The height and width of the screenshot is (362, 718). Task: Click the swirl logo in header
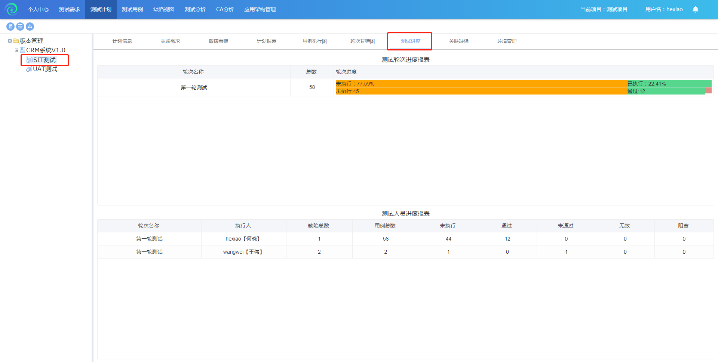pyautogui.click(x=11, y=9)
